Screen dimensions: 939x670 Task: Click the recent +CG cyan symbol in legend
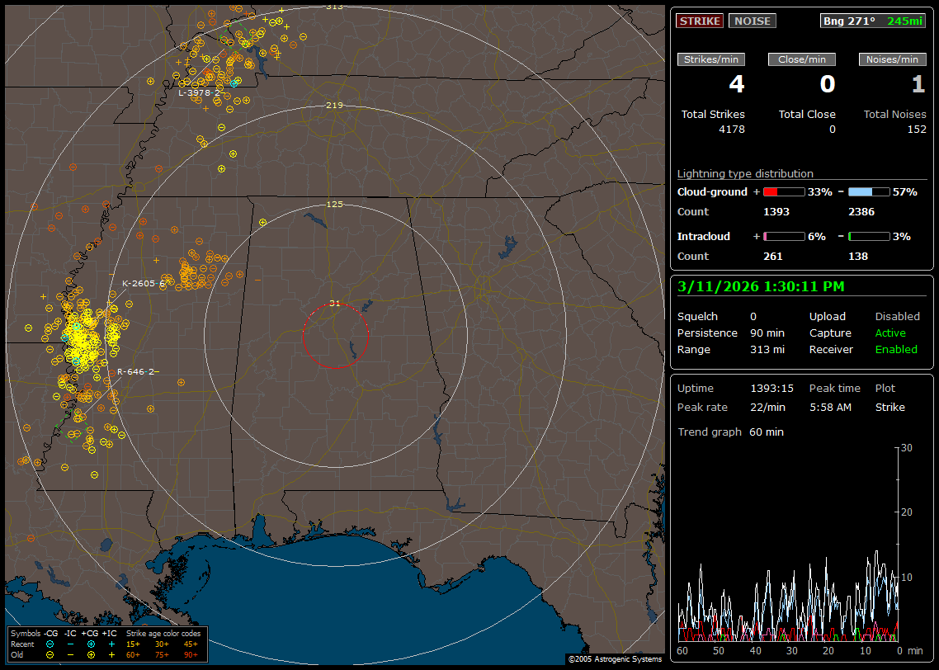point(91,644)
